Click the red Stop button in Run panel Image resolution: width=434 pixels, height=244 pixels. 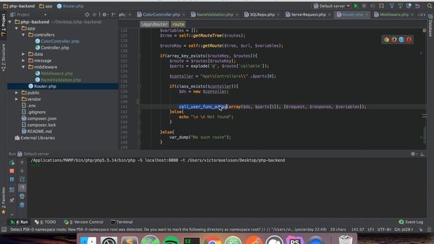click(12, 171)
